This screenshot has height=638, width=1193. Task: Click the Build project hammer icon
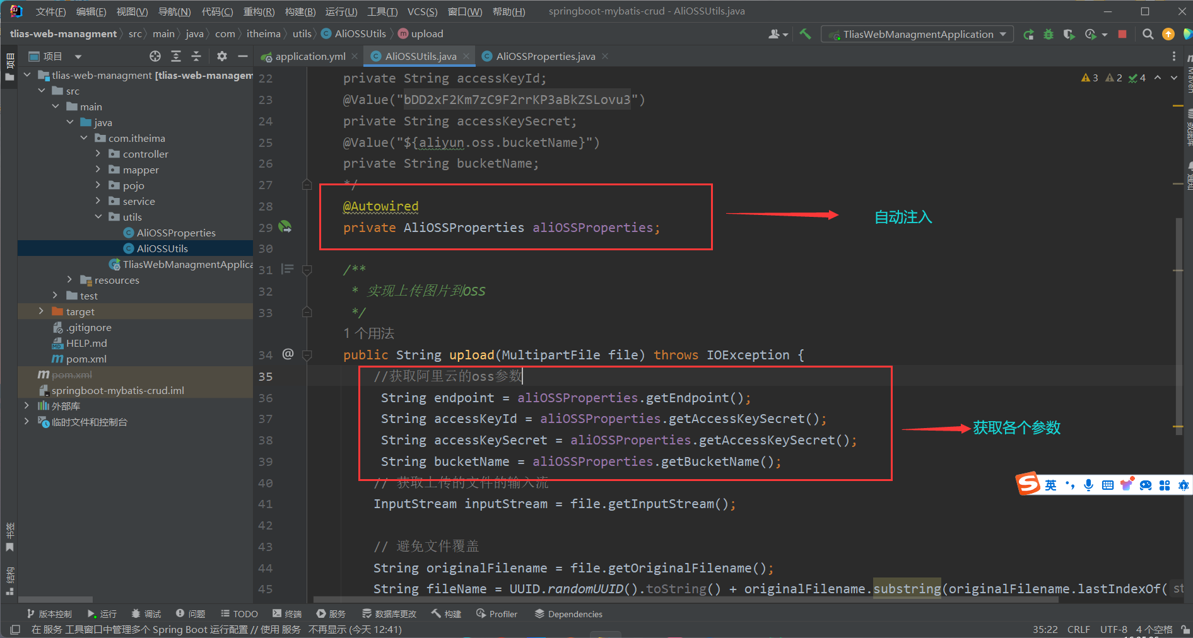[x=805, y=34]
